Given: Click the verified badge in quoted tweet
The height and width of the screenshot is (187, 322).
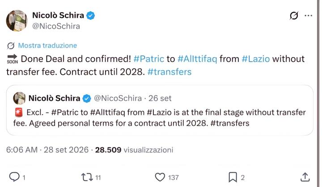Looking at the screenshot, I should tap(87, 99).
